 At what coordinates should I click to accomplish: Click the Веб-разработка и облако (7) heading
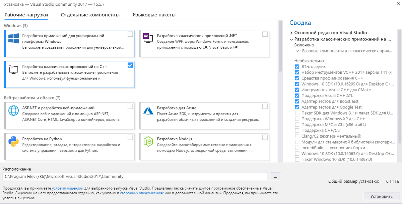click(32, 98)
